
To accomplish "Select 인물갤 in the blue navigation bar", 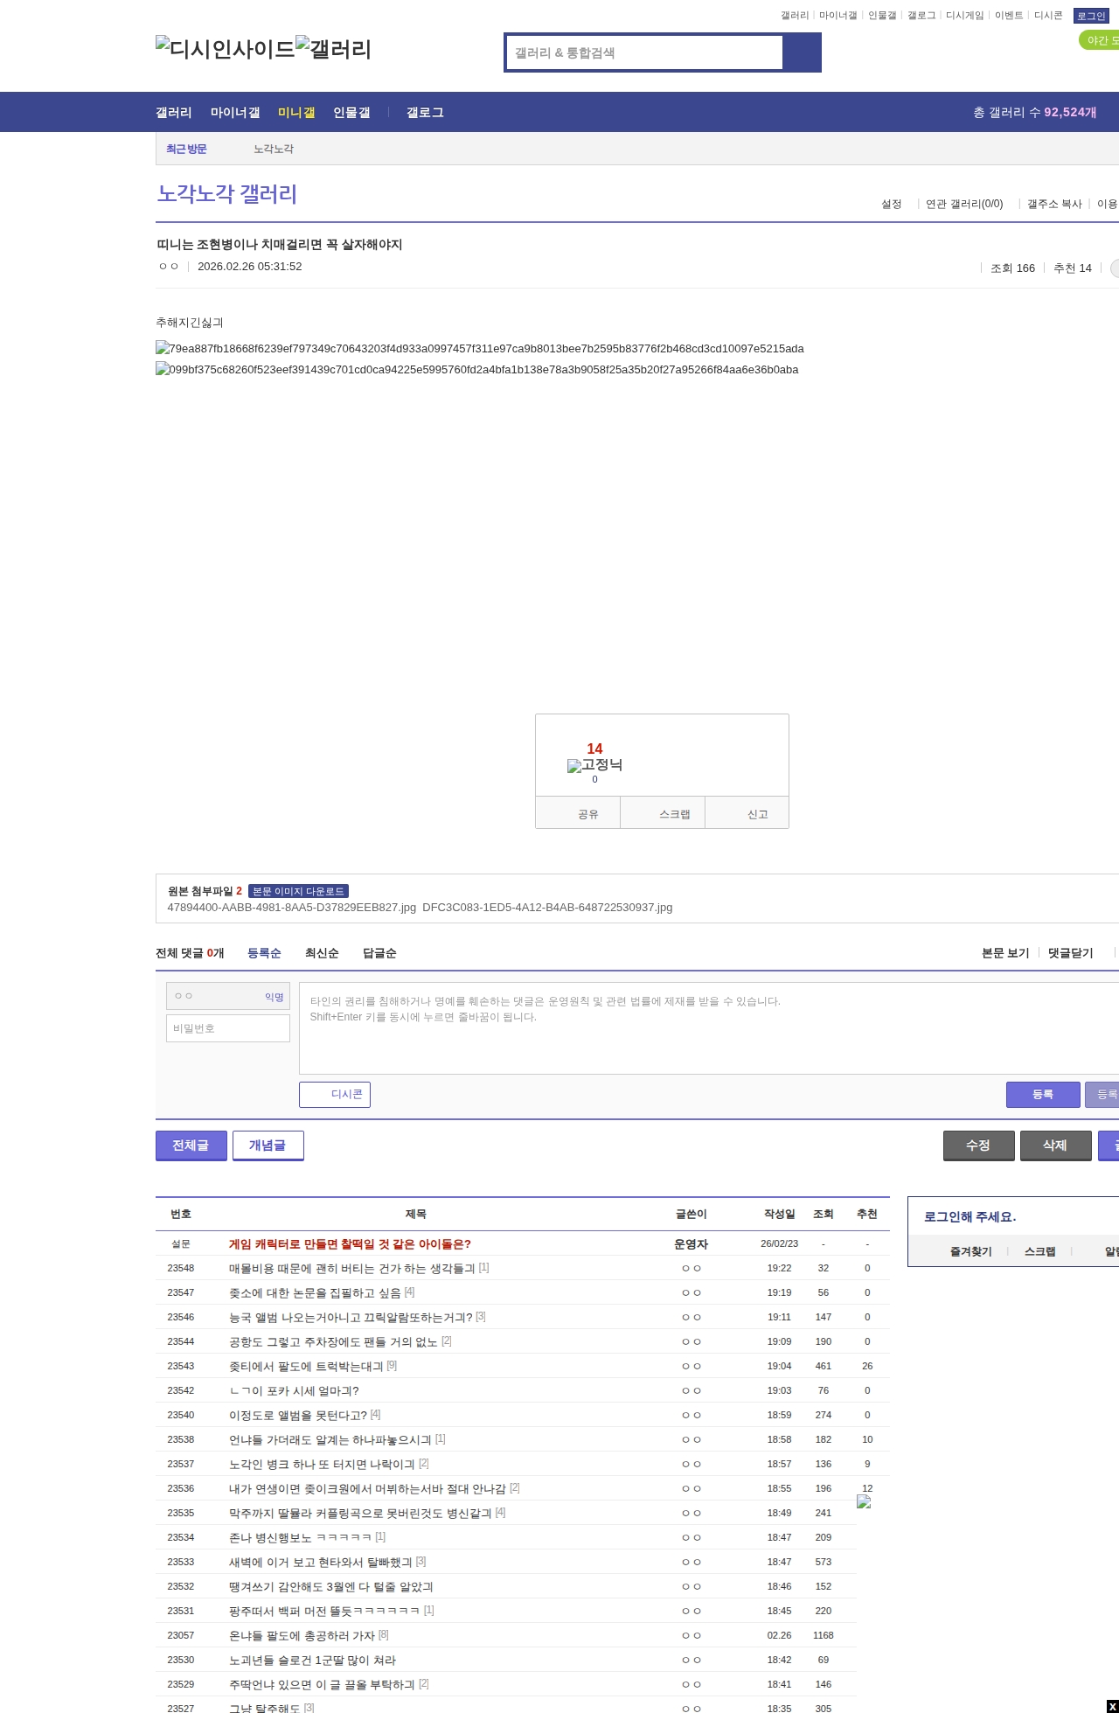I will click(x=351, y=112).
